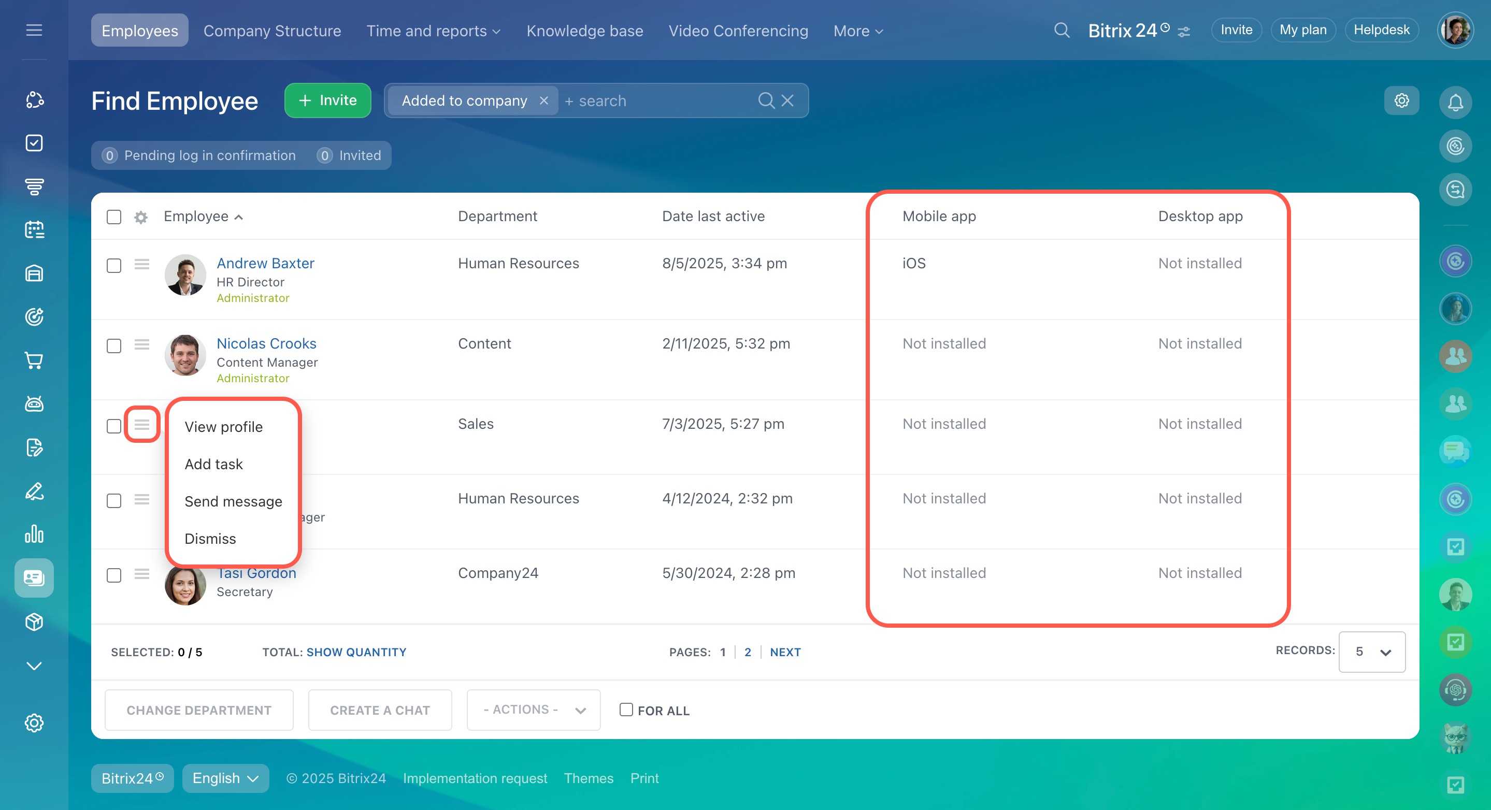Click the green Invite button
1491x810 pixels.
click(327, 100)
